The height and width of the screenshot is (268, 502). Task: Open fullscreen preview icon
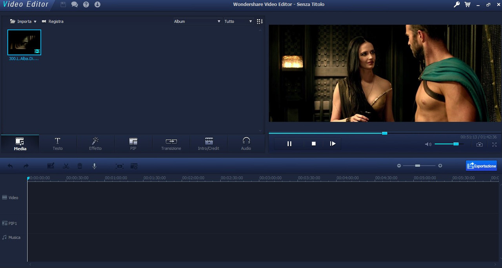494,144
